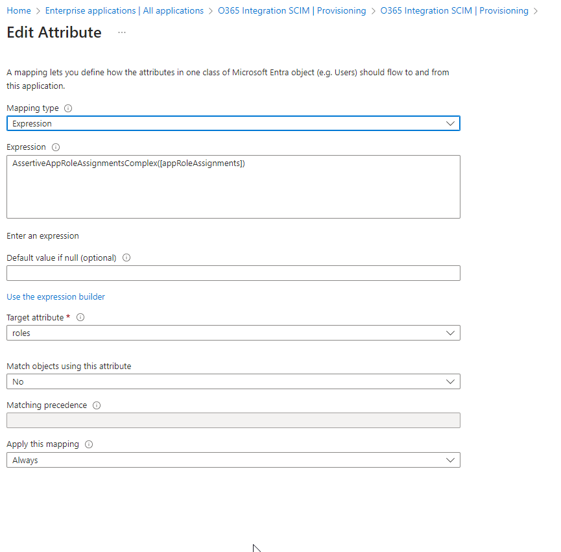Open the Match objects using this attribute dropdown
Image resolution: width=561 pixels, height=552 pixels.
click(x=233, y=381)
